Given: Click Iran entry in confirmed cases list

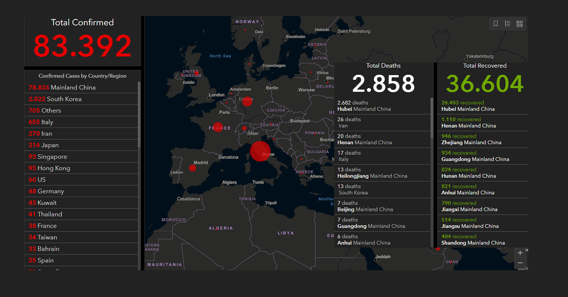Looking at the screenshot, I should point(40,133).
